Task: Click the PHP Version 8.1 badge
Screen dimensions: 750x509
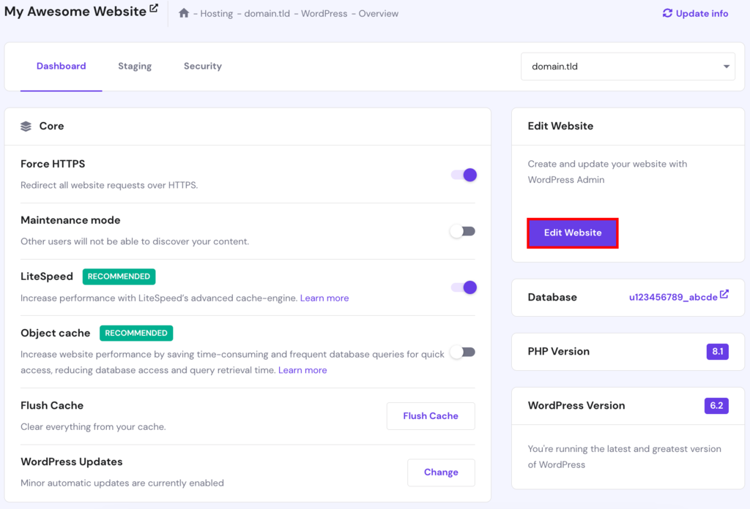Action: tap(716, 351)
